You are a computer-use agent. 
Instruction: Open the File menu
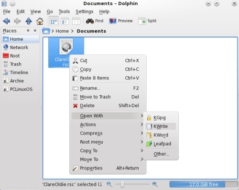point(7,11)
